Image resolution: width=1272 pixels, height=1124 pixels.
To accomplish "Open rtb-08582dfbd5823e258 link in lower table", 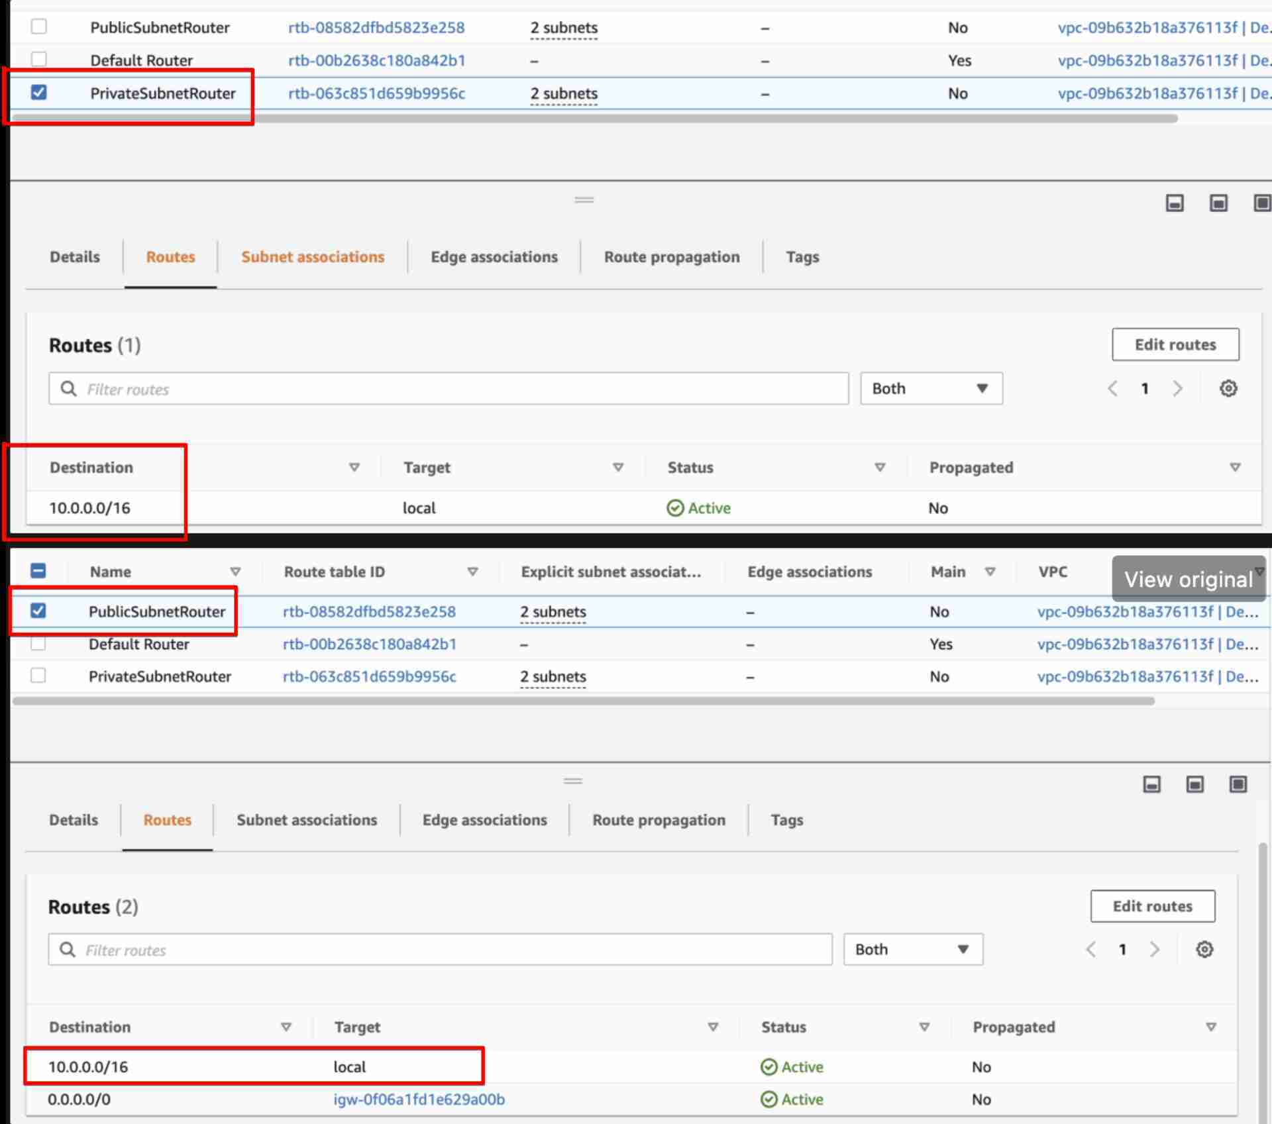I will pyautogui.click(x=369, y=611).
